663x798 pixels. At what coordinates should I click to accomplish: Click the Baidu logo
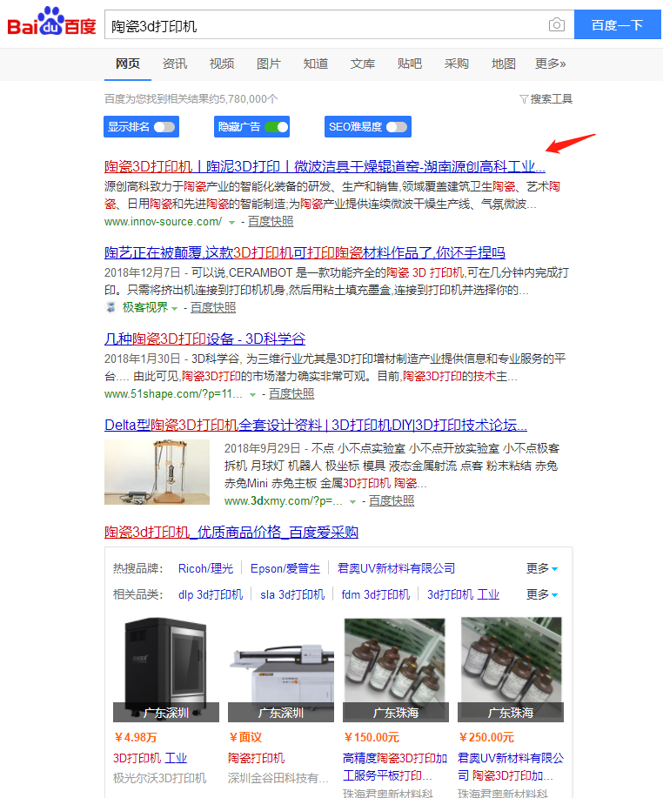point(51,23)
